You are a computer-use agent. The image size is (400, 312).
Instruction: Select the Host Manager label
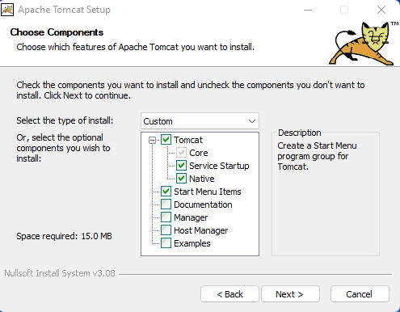pos(200,230)
